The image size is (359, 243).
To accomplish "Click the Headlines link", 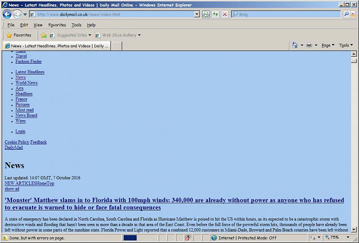I will [24, 94].
